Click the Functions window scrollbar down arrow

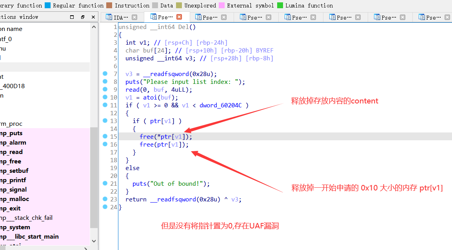pos(94,241)
